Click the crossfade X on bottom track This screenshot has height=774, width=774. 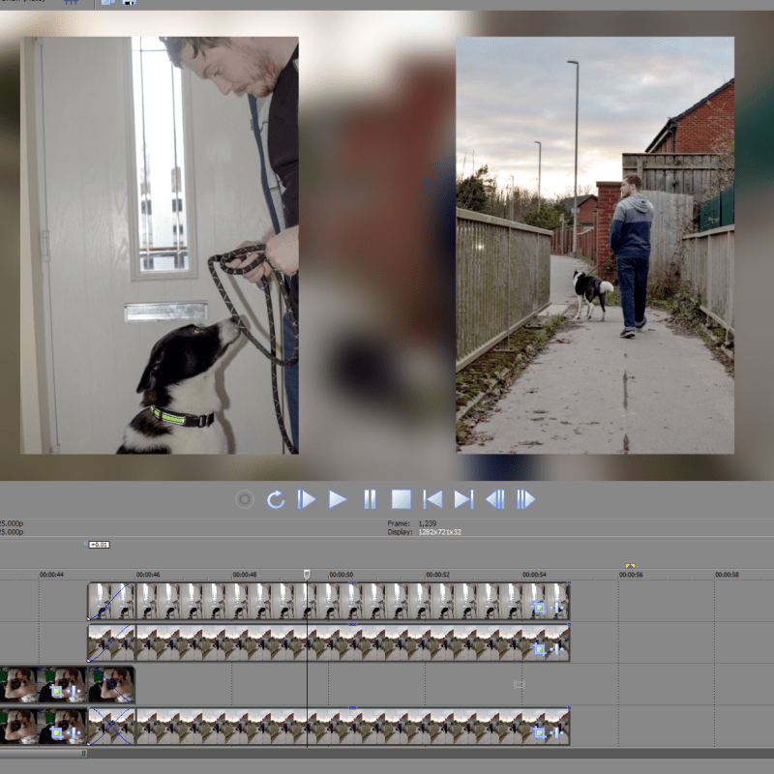pyautogui.click(x=111, y=727)
